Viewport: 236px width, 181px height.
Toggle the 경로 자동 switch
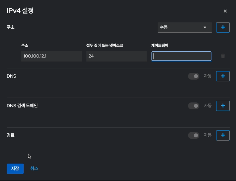194,135
